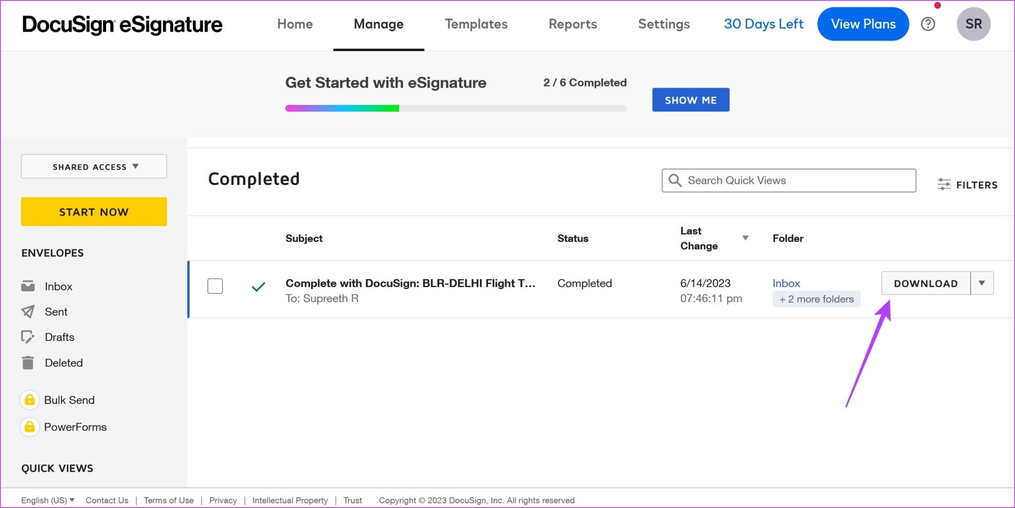
Task: Open Deleted envelopes in sidebar
Action: [x=63, y=362]
